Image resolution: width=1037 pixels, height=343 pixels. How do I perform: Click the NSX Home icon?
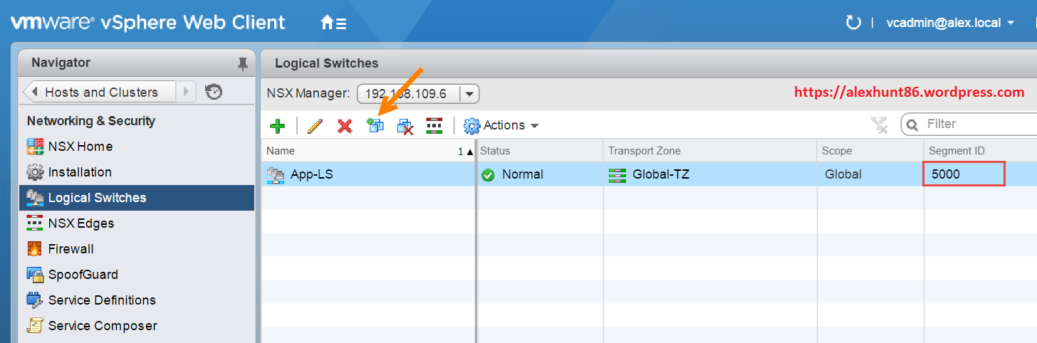(35, 147)
